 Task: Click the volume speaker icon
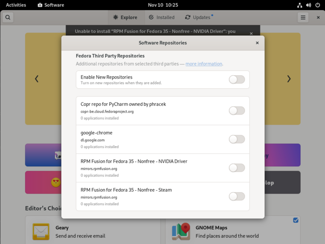309,5
